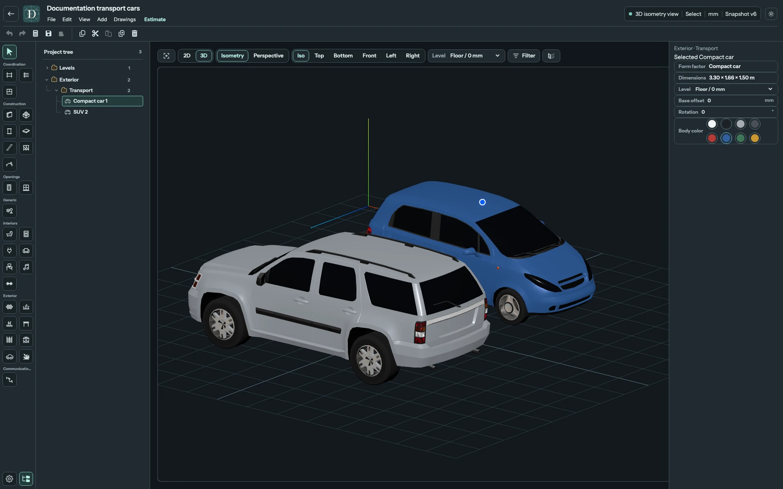Toggle the project tree panel button

pos(26,479)
